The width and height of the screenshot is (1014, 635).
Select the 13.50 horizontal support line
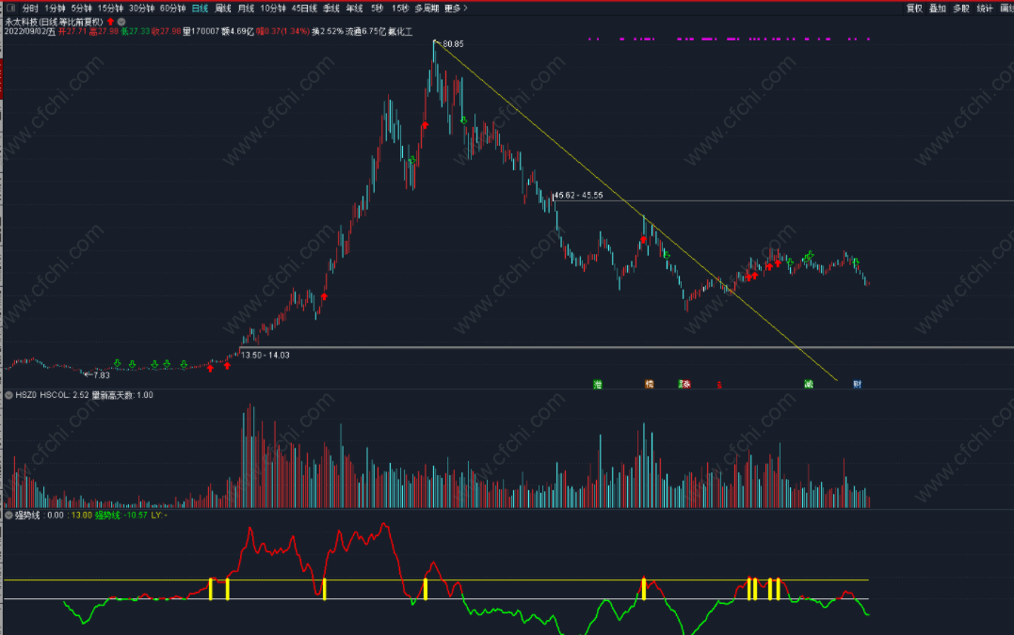[626, 347]
